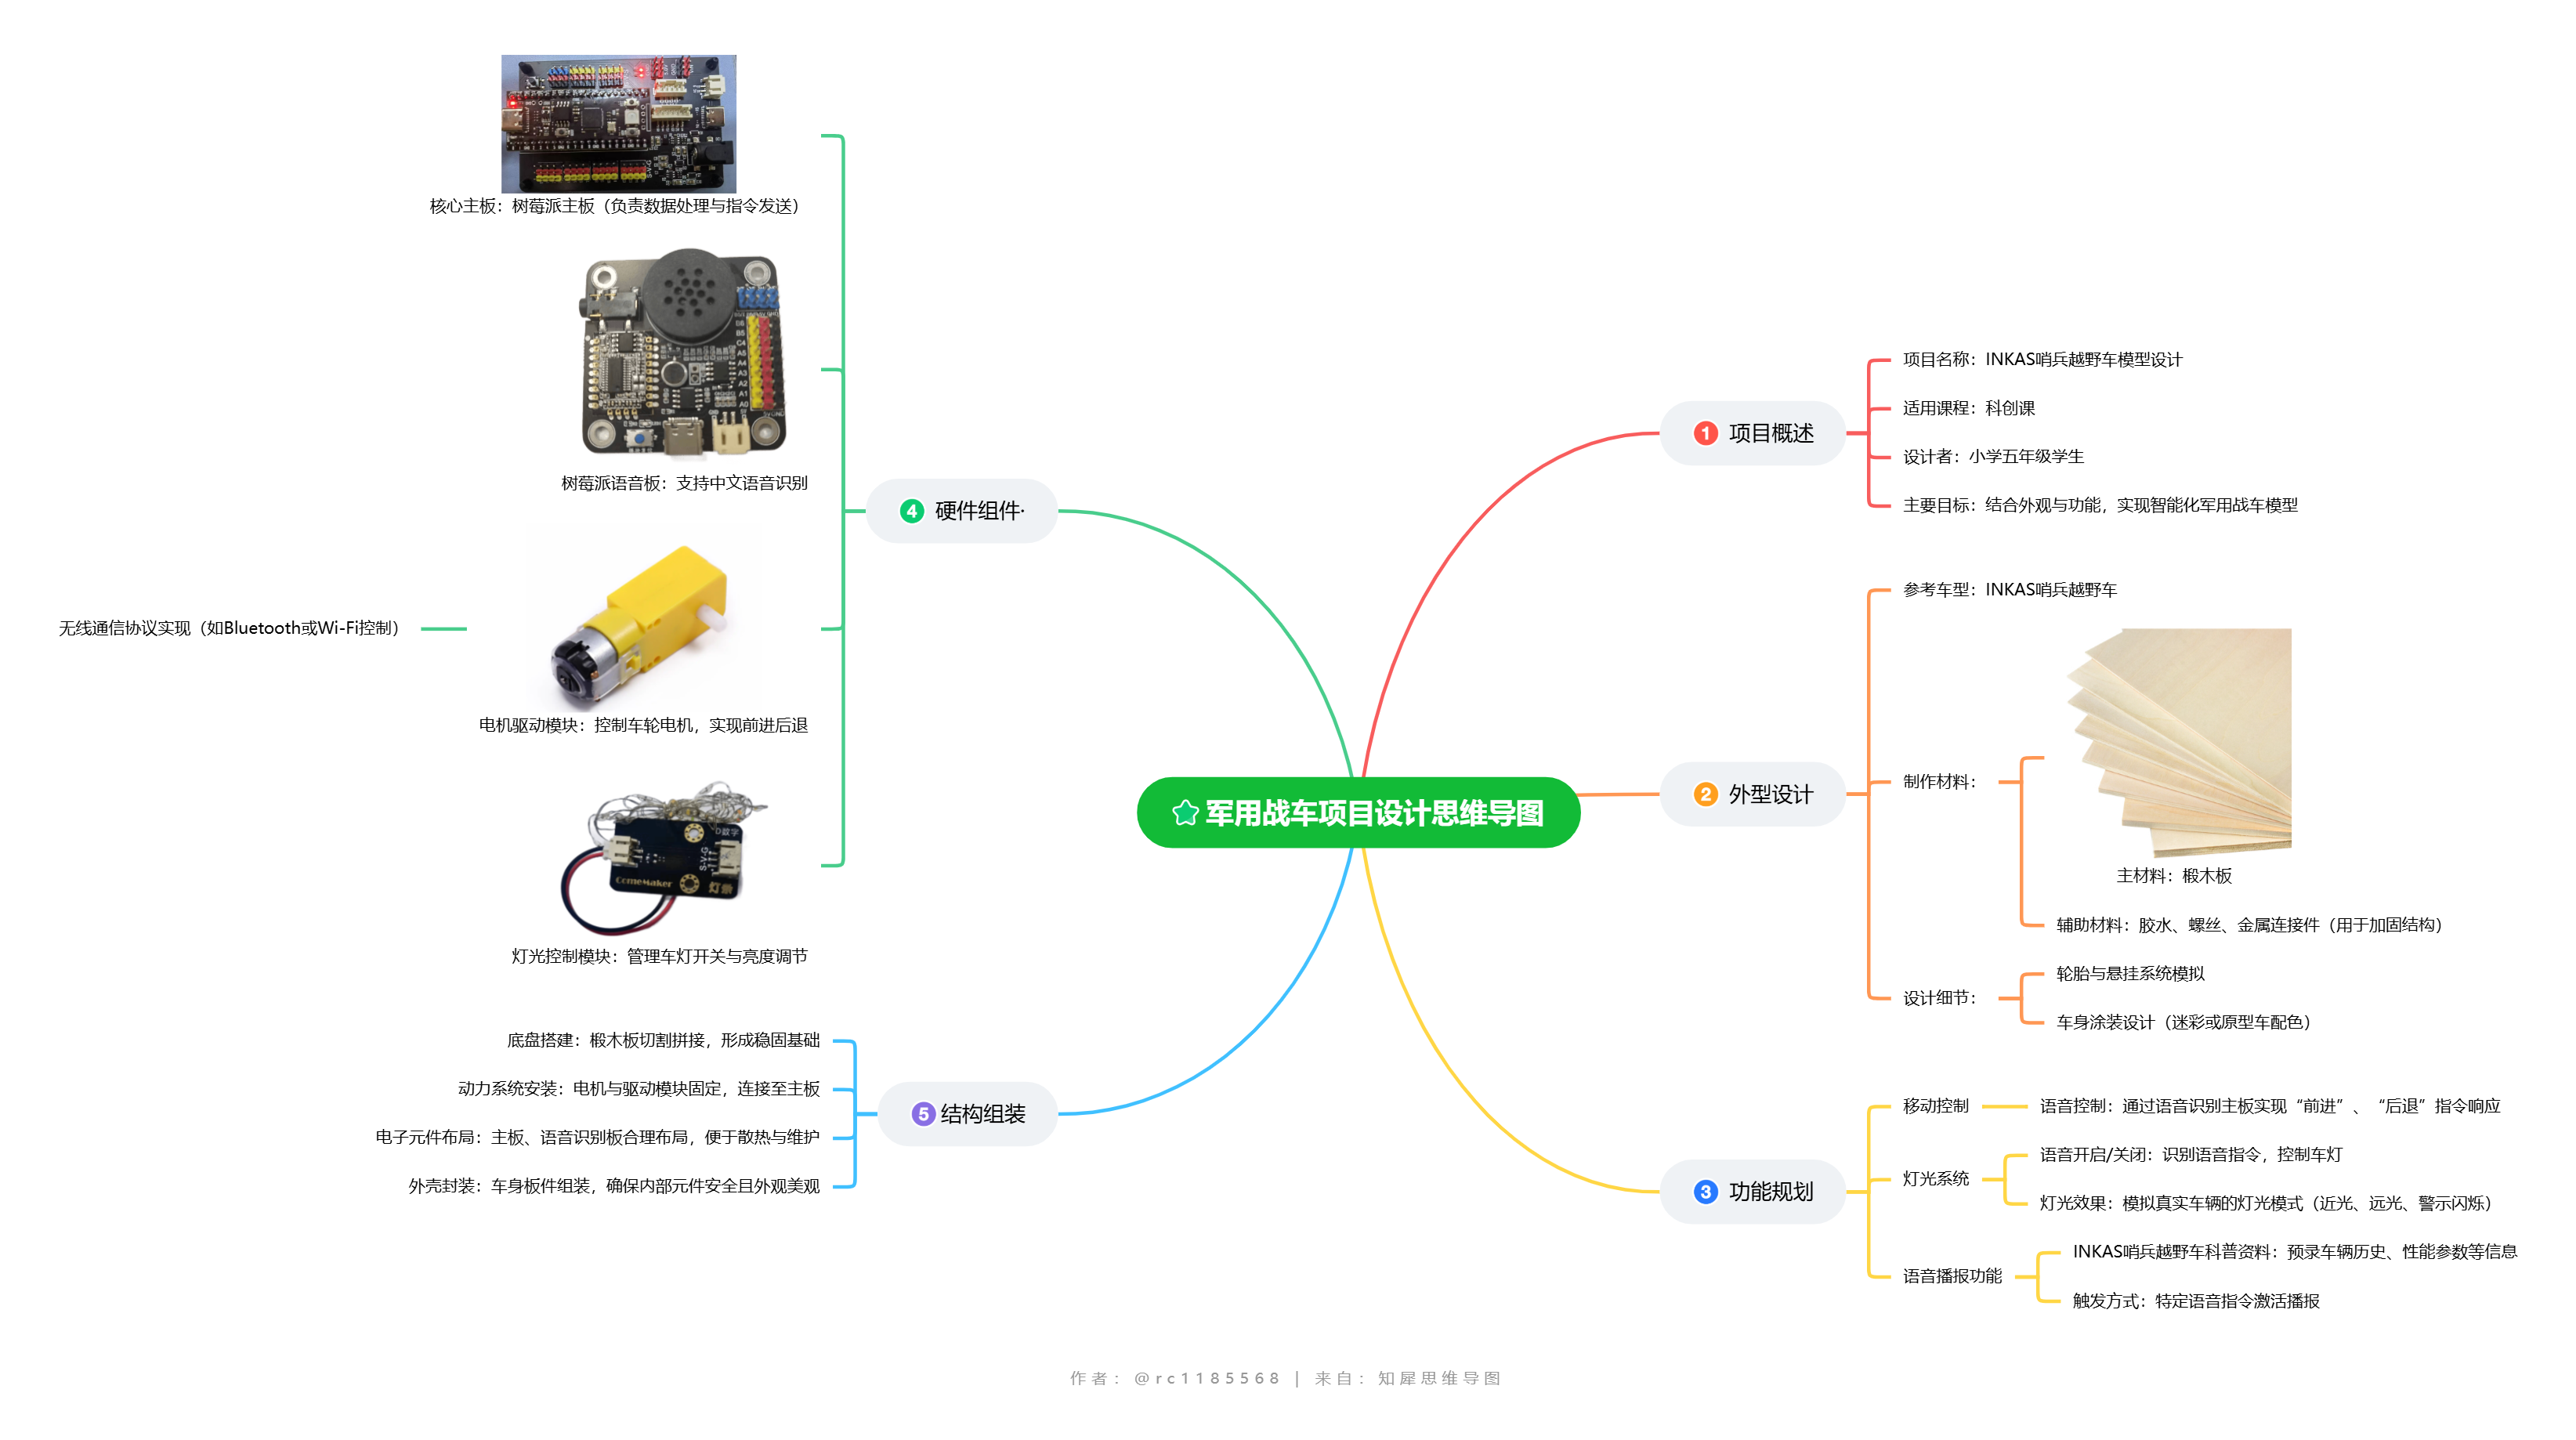Select the 语音播报功能 node
Image resolution: width=2576 pixels, height=1440 pixels.
1952,1276
